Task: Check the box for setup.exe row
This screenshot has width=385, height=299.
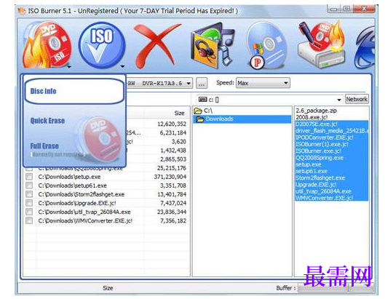Action: 29,177
